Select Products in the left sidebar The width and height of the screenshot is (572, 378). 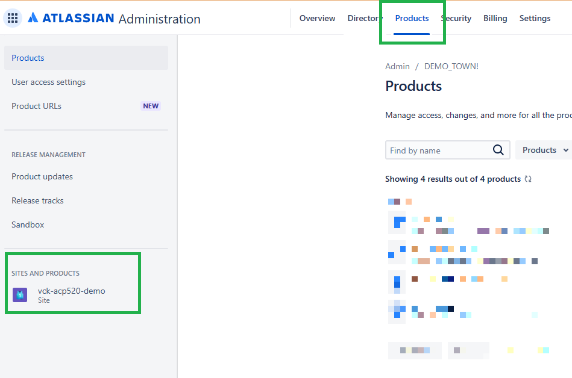click(x=86, y=58)
